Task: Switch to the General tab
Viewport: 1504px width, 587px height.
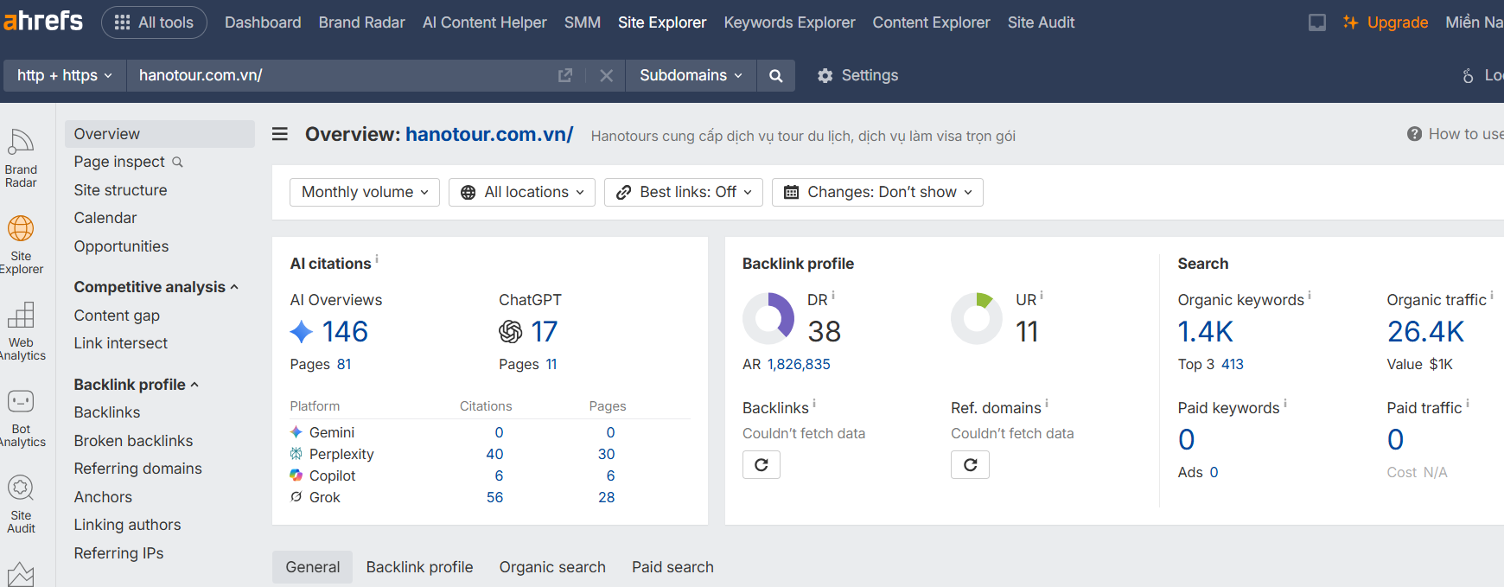Action: (313, 567)
